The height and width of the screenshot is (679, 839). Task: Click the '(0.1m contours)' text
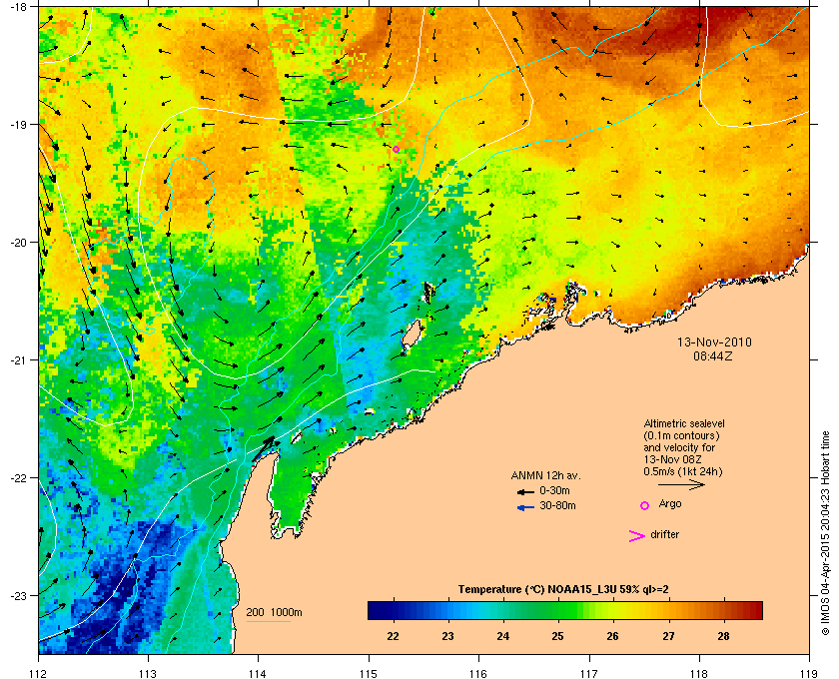pos(681,435)
